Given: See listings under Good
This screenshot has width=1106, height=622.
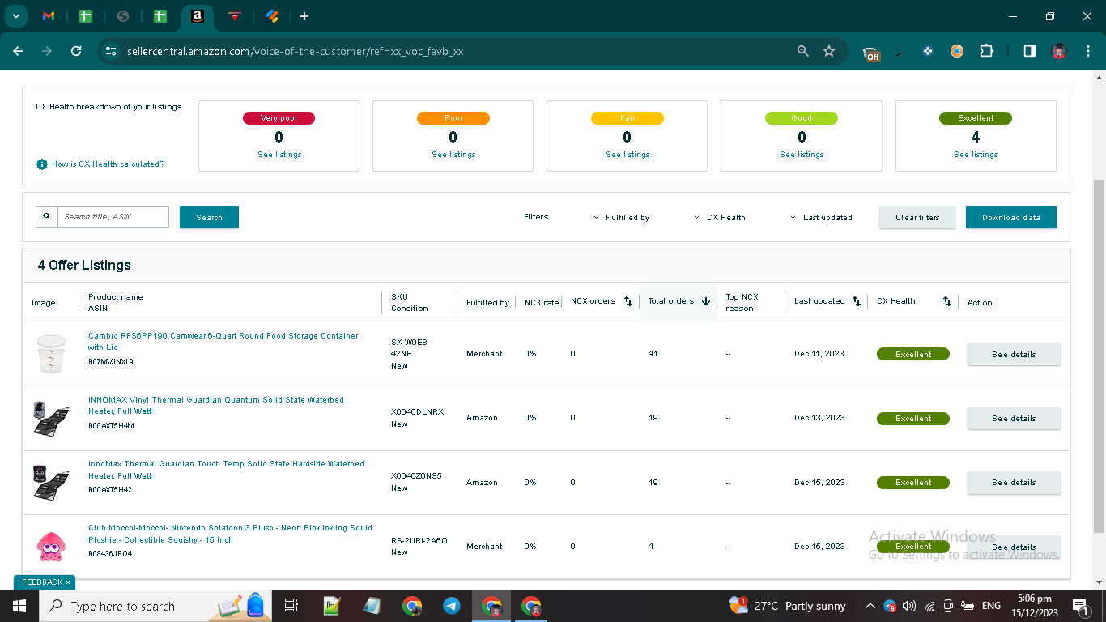Looking at the screenshot, I should [802, 155].
